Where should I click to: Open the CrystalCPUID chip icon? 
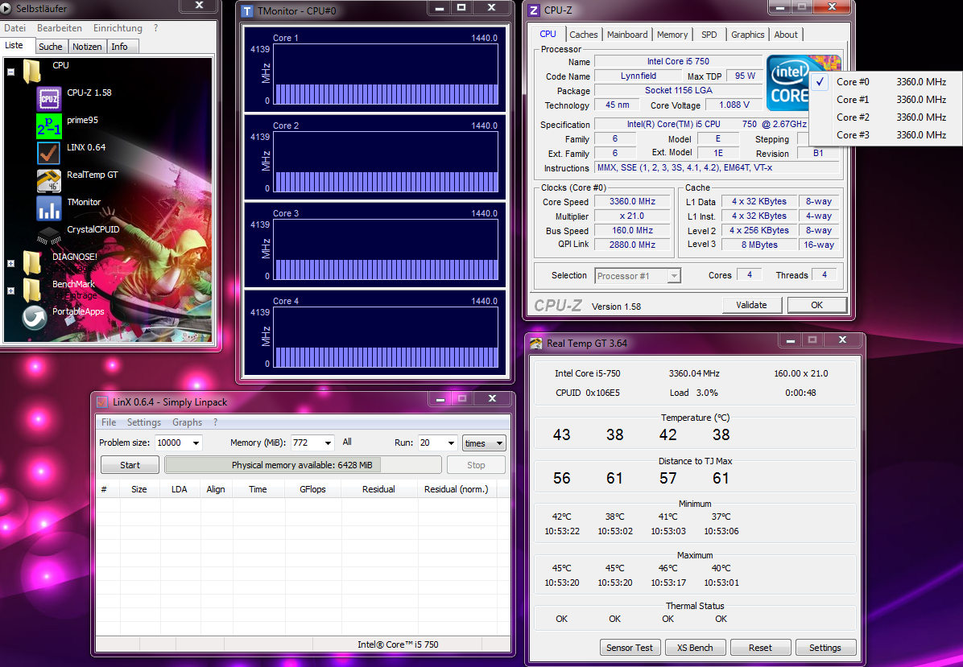point(48,235)
